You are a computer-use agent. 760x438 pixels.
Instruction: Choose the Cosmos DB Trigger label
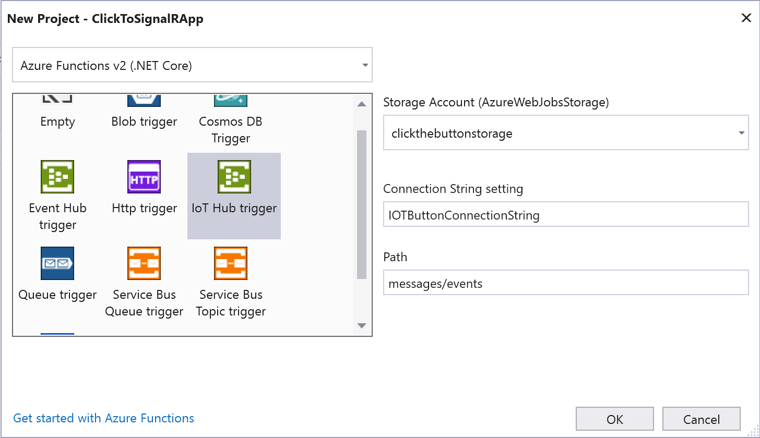(231, 130)
